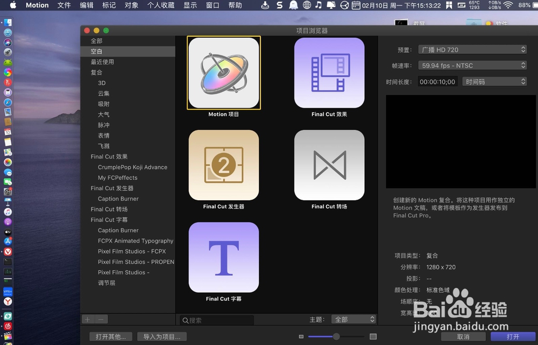Open the Apple menu
The width and height of the screenshot is (538, 345).
(13, 5)
